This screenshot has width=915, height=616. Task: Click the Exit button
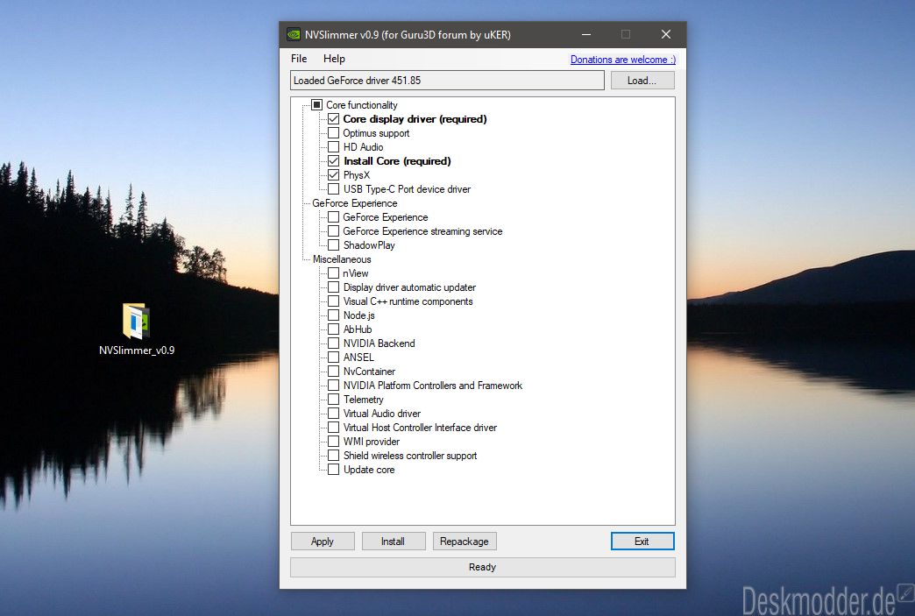pyautogui.click(x=642, y=542)
